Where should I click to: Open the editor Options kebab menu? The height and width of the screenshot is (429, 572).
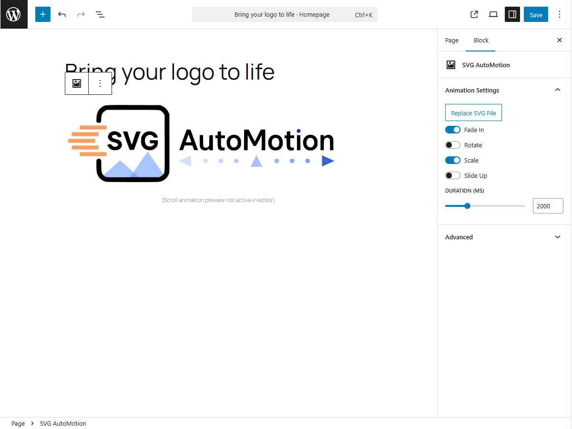pyautogui.click(x=560, y=14)
